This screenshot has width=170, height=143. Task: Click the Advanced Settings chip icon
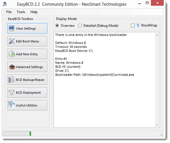(x=12, y=67)
